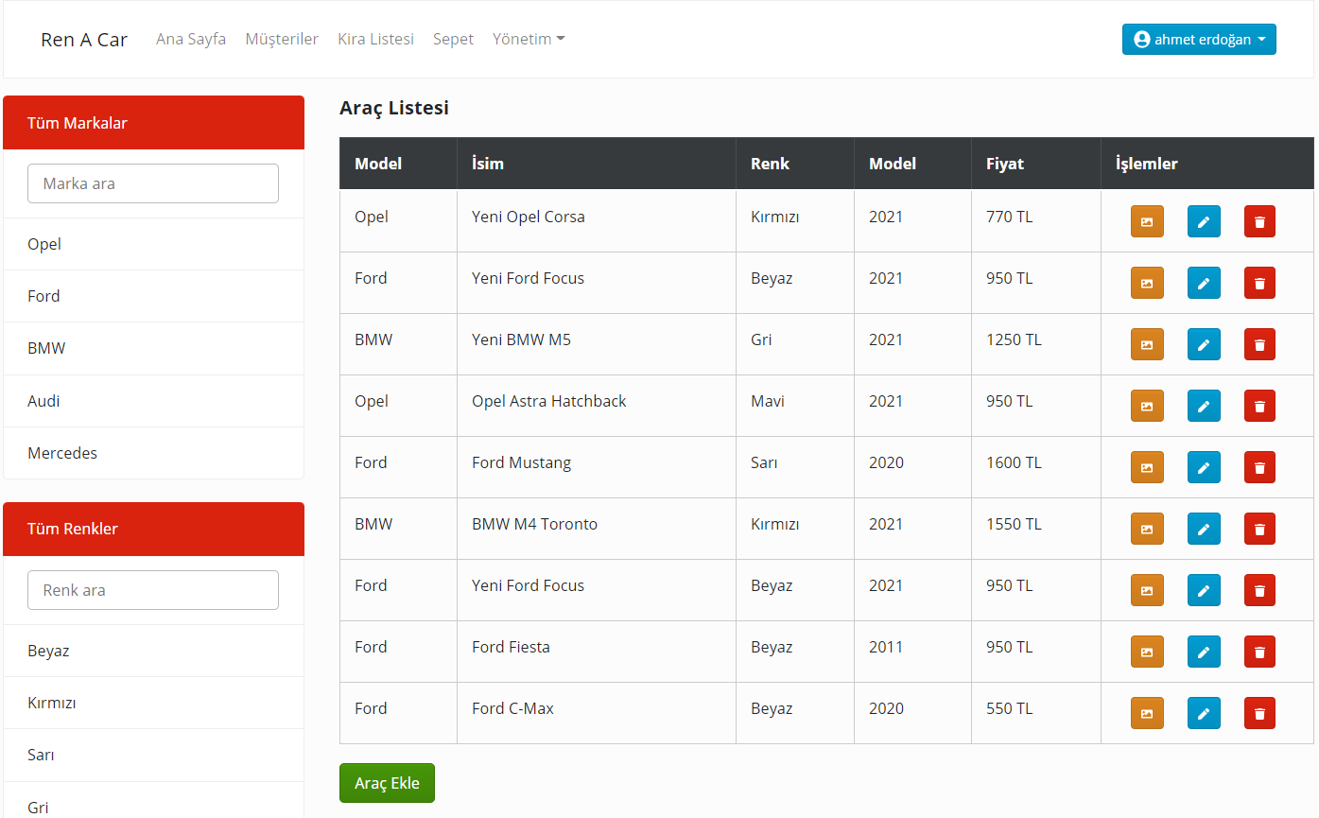Go to Ana Sayfa via the link
Screen dimensions: 1319x818
191,39
